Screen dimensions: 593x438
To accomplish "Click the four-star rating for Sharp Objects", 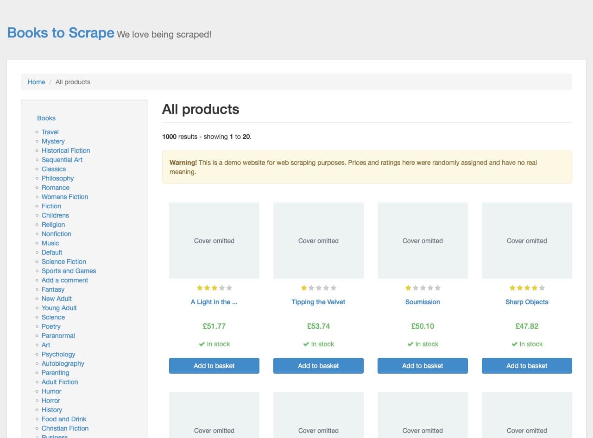I will pos(527,288).
